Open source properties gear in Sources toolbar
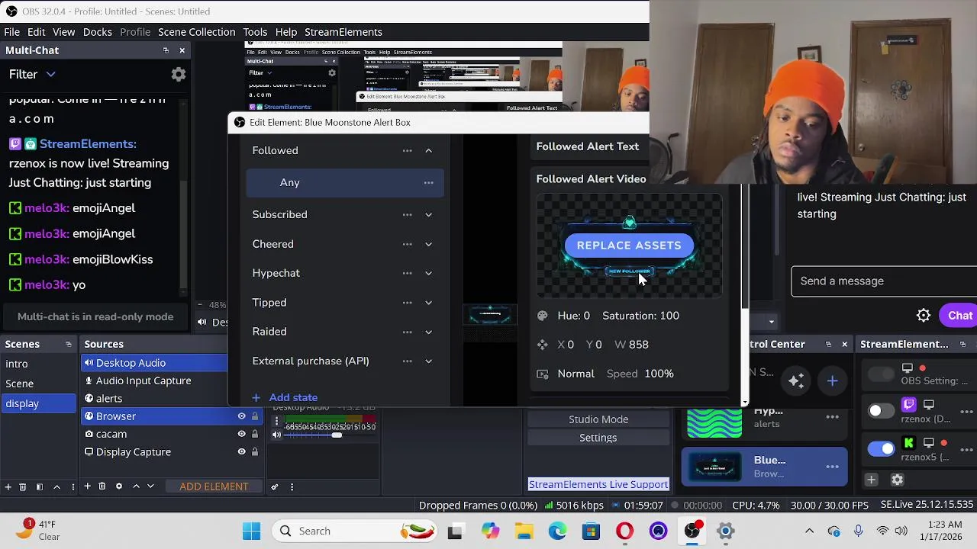Image resolution: width=977 pixels, height=549 pixels. pyautogui.click(x=118, y=486)
